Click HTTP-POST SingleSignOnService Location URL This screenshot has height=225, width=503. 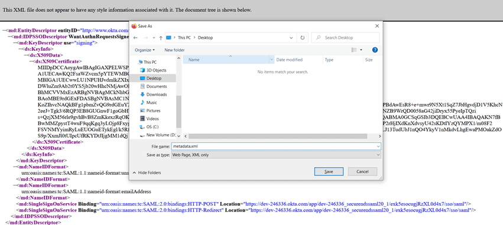tap(355, 204)
